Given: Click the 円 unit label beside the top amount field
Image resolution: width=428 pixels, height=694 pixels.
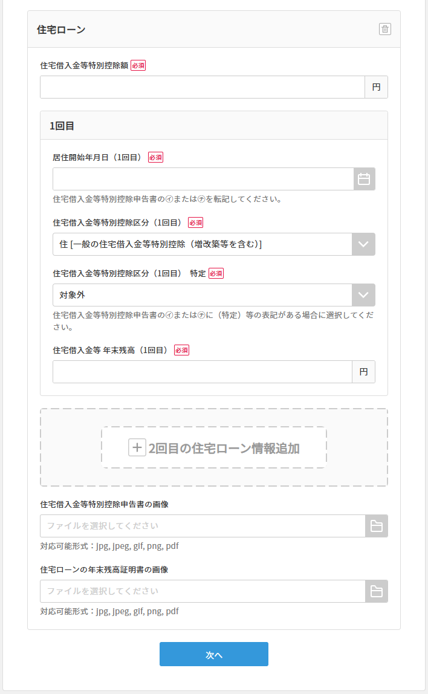Looking at the screenshot, I should pos(377,86).
